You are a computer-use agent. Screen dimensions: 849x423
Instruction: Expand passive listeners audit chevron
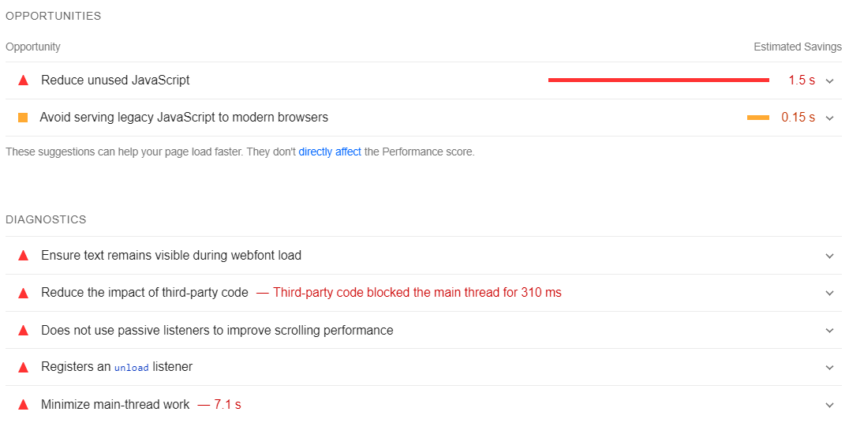829,331
